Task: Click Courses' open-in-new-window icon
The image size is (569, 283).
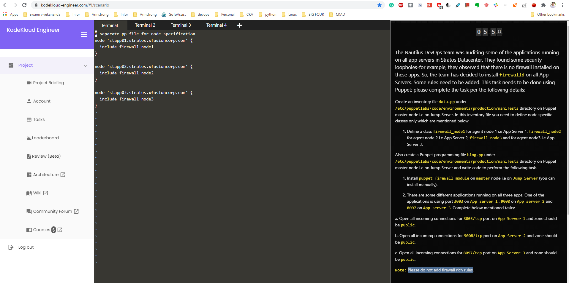Action: (60, 230)
